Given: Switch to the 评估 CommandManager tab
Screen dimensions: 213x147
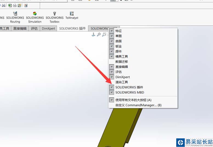Looking at the screenshot, I should pyautogui.click(x=34, y=28).
